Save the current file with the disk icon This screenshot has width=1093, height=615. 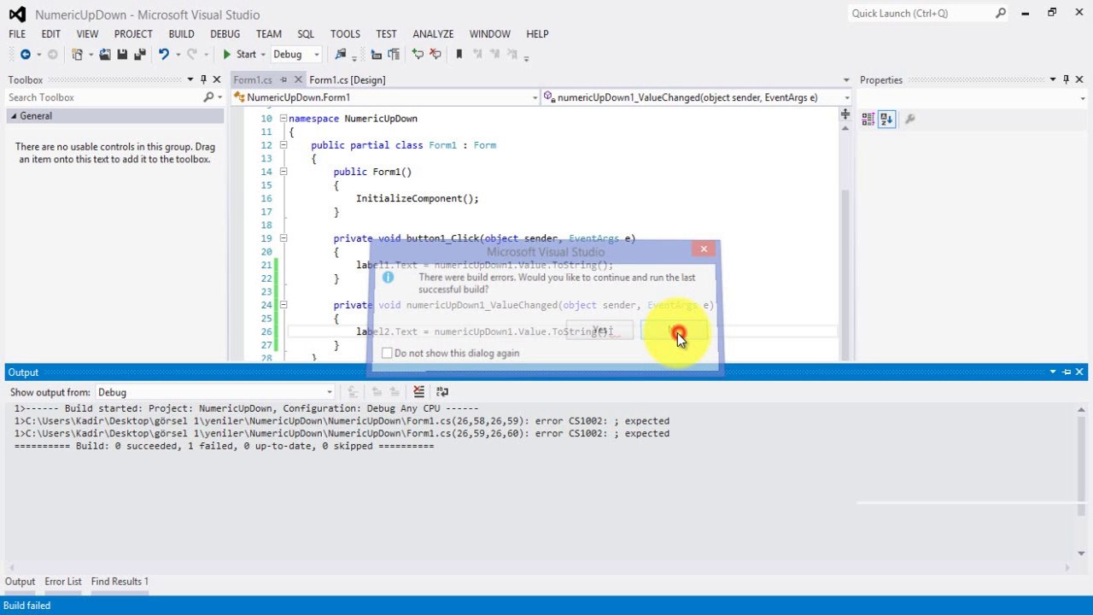[x=122, y=54]
